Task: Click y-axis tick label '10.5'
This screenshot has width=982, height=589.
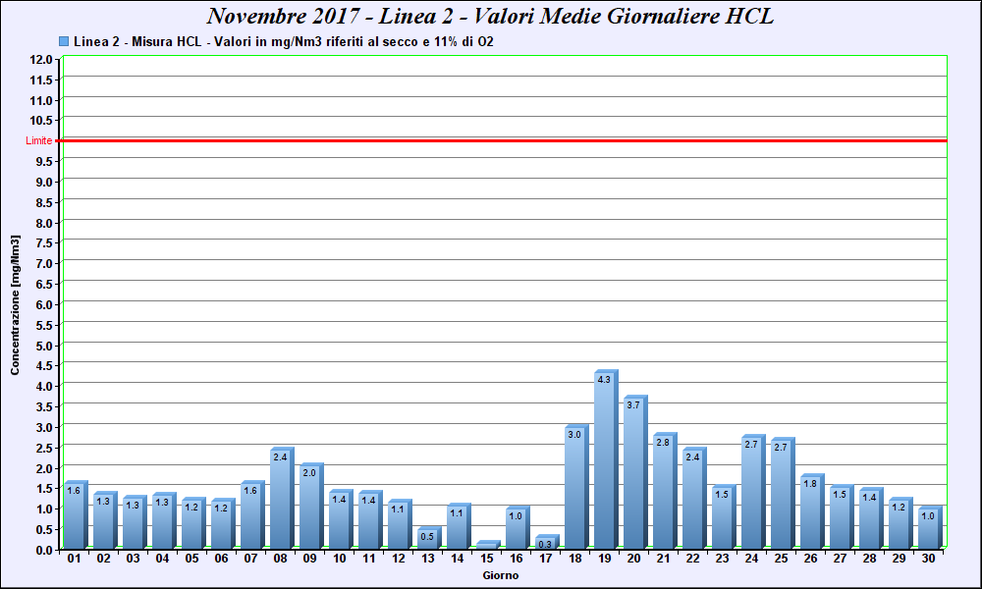Action: pyautogui.click(x=40, y=121)
